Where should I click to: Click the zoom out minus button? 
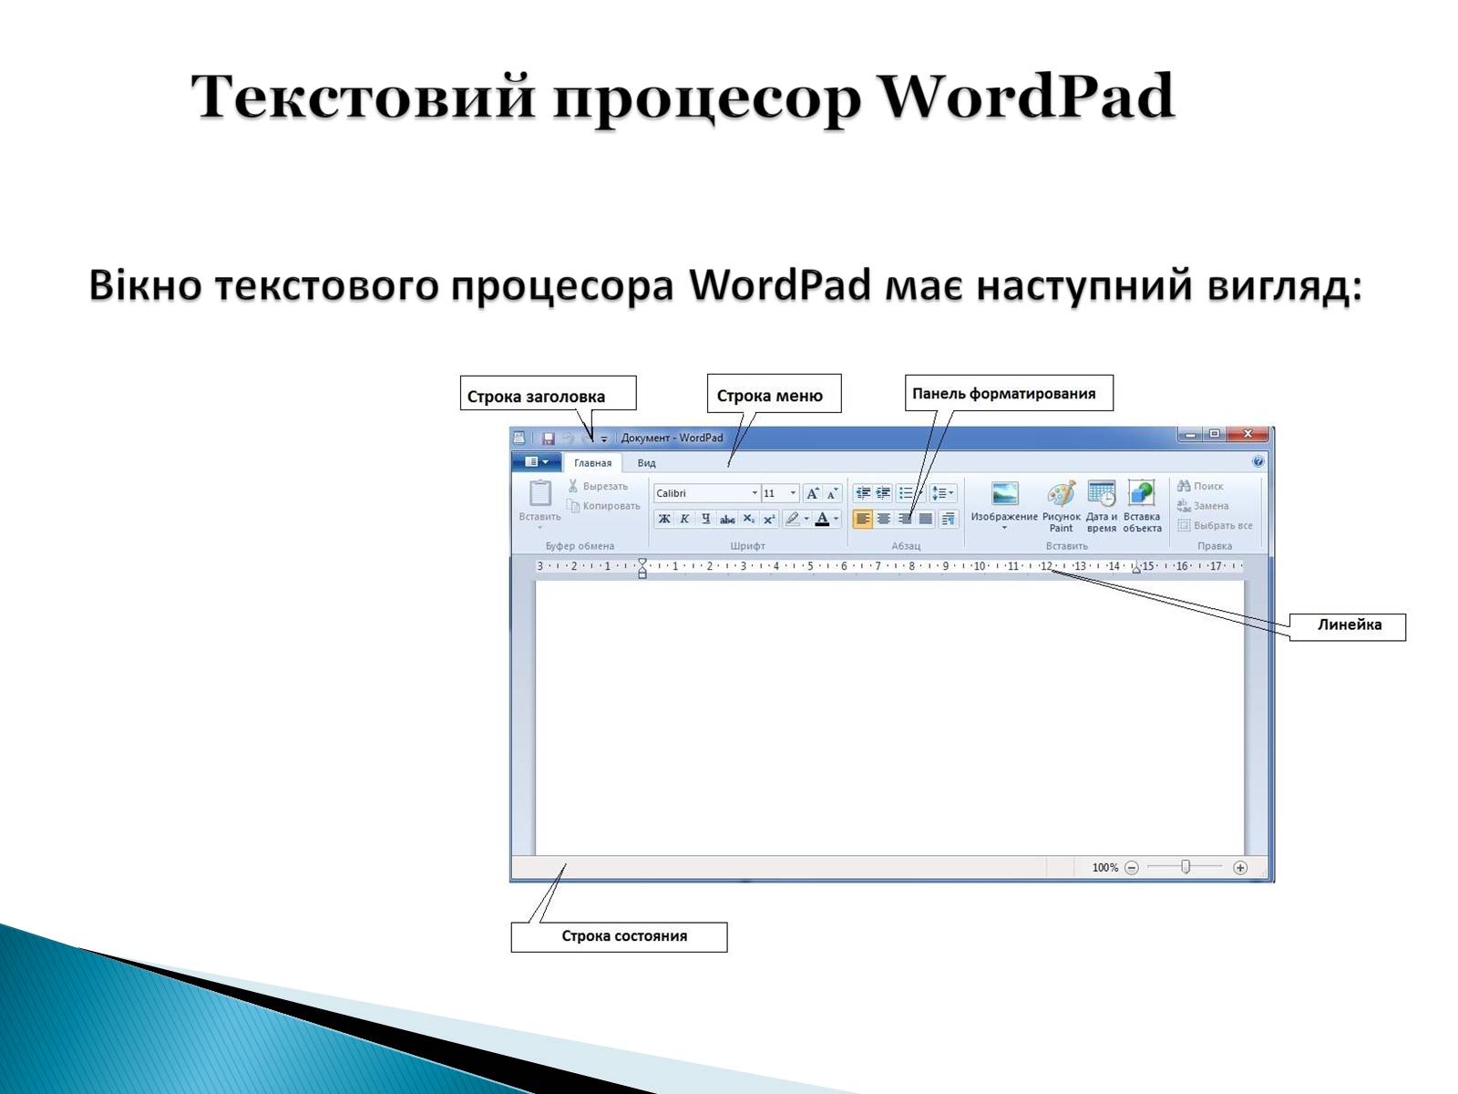coord(1132,868)
